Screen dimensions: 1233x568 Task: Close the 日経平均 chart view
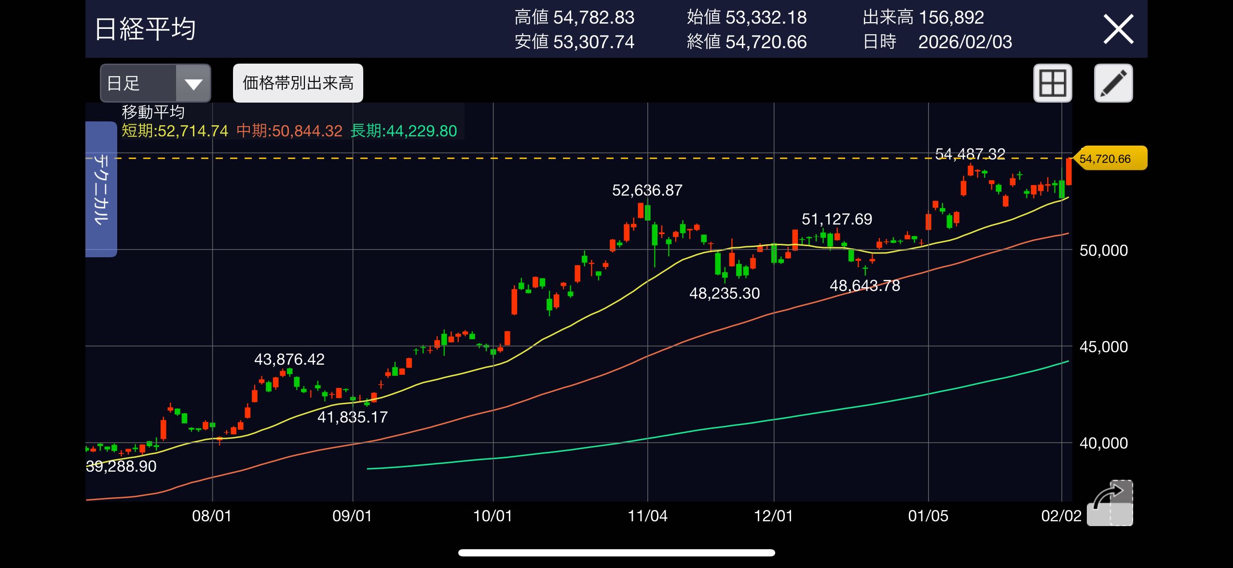pos(1118,30)
